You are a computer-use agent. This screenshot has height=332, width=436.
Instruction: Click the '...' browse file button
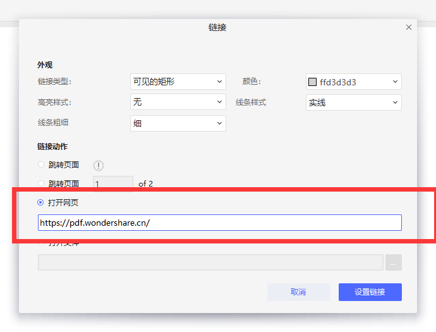click(394, 262)
